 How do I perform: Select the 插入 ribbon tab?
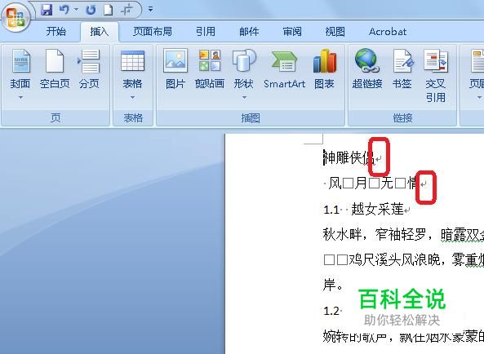pos(100,32)
